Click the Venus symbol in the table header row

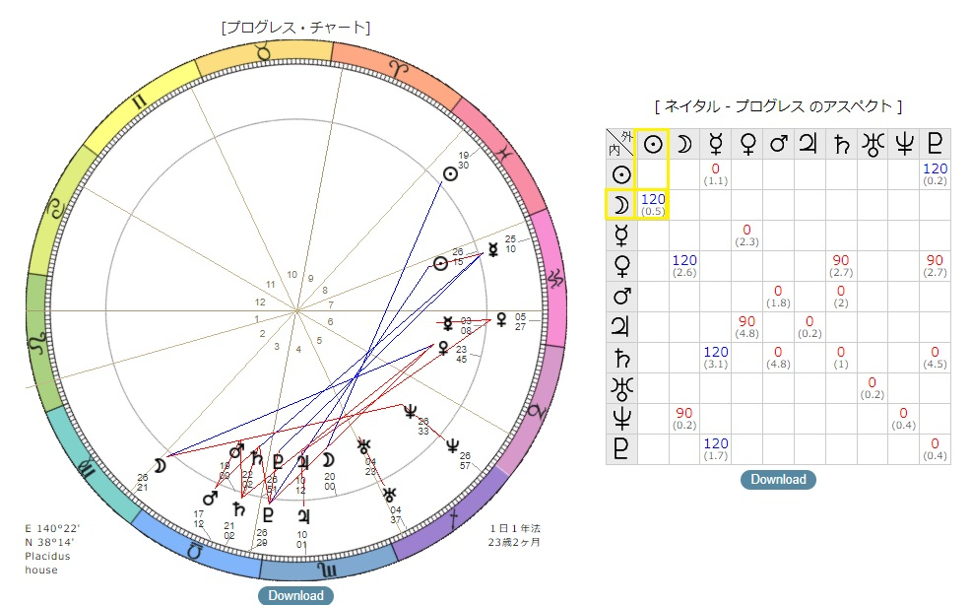coord(746,144)
